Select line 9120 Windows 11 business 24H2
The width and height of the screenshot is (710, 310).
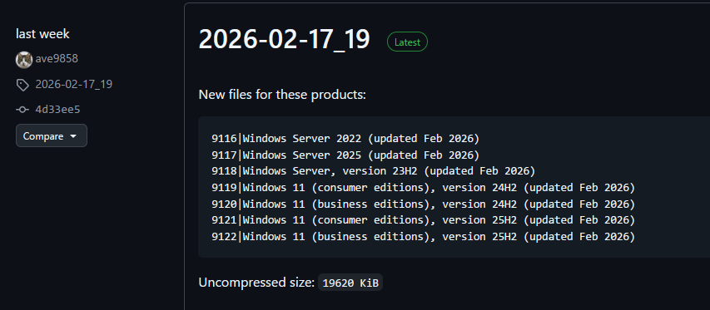click(424, 204)
